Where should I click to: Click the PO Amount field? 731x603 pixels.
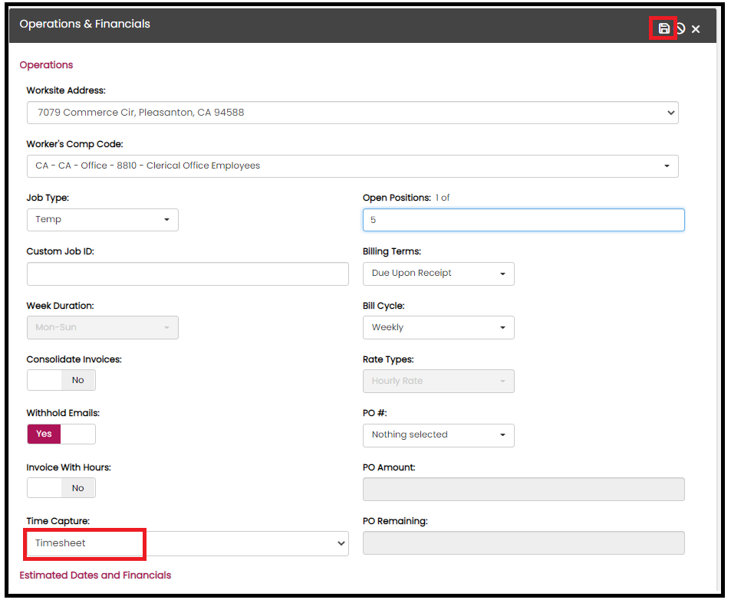tap(524, 489)
